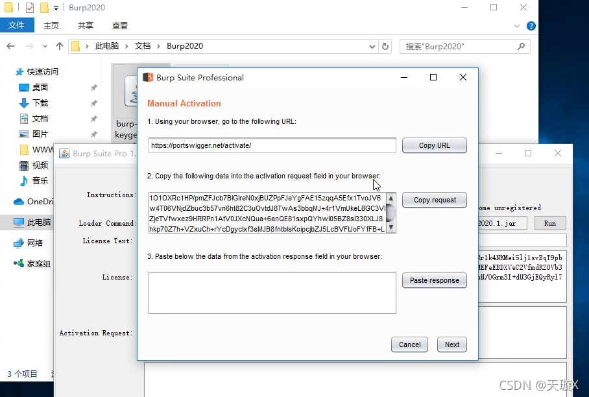Navigate up with the up arrow icon
589x397 pixels.
[60, 46]
